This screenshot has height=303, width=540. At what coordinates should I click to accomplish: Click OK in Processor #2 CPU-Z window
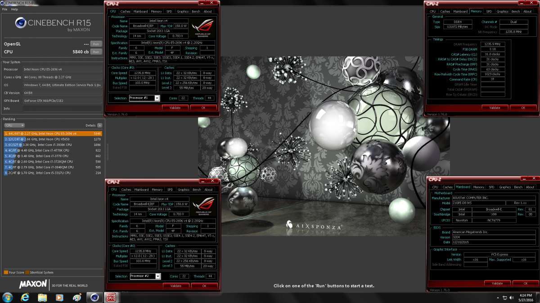point(204,285)
